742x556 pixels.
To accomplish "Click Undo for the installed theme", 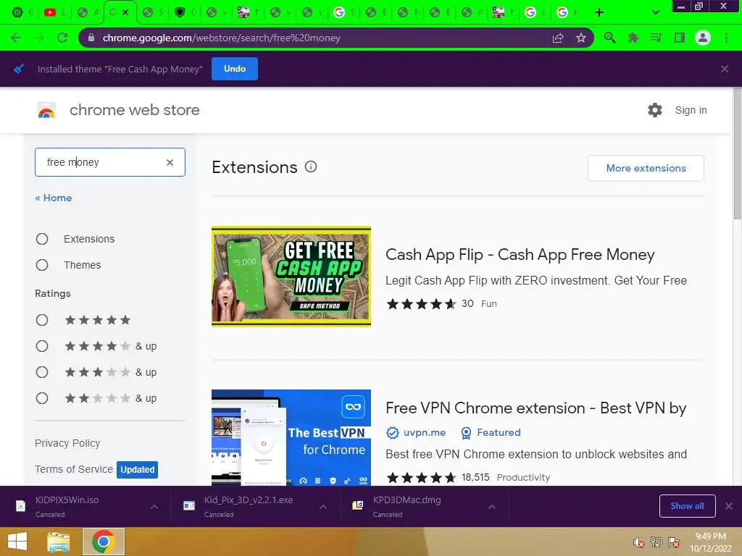I will pyautogui.click(x=235, y=69).
